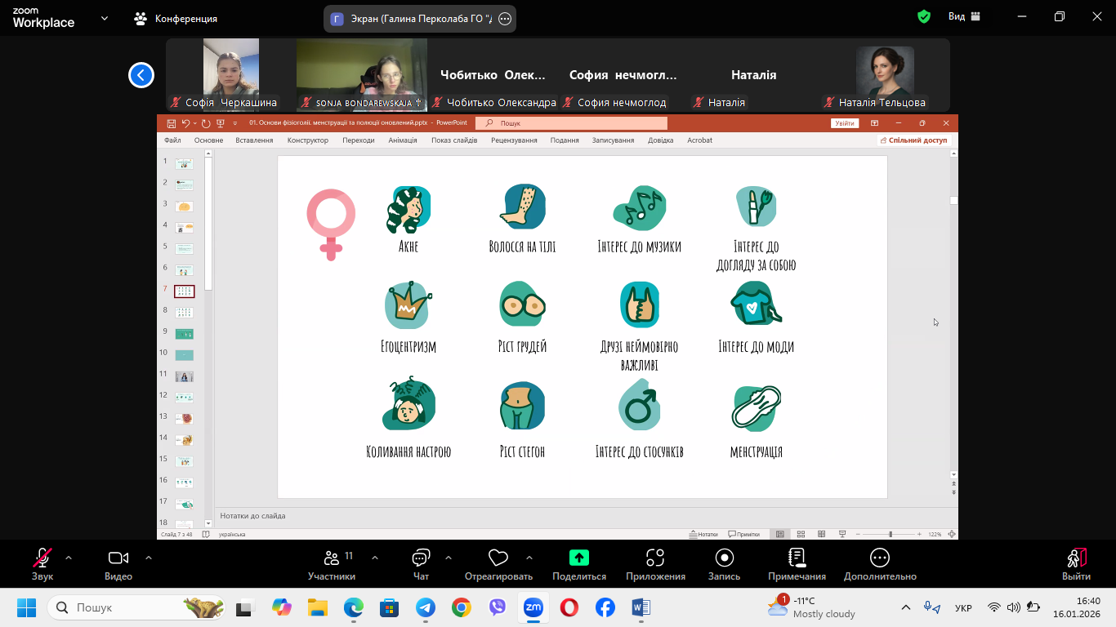Start recording with the Запись button
1116x627 pixels.
coord(724,558)
